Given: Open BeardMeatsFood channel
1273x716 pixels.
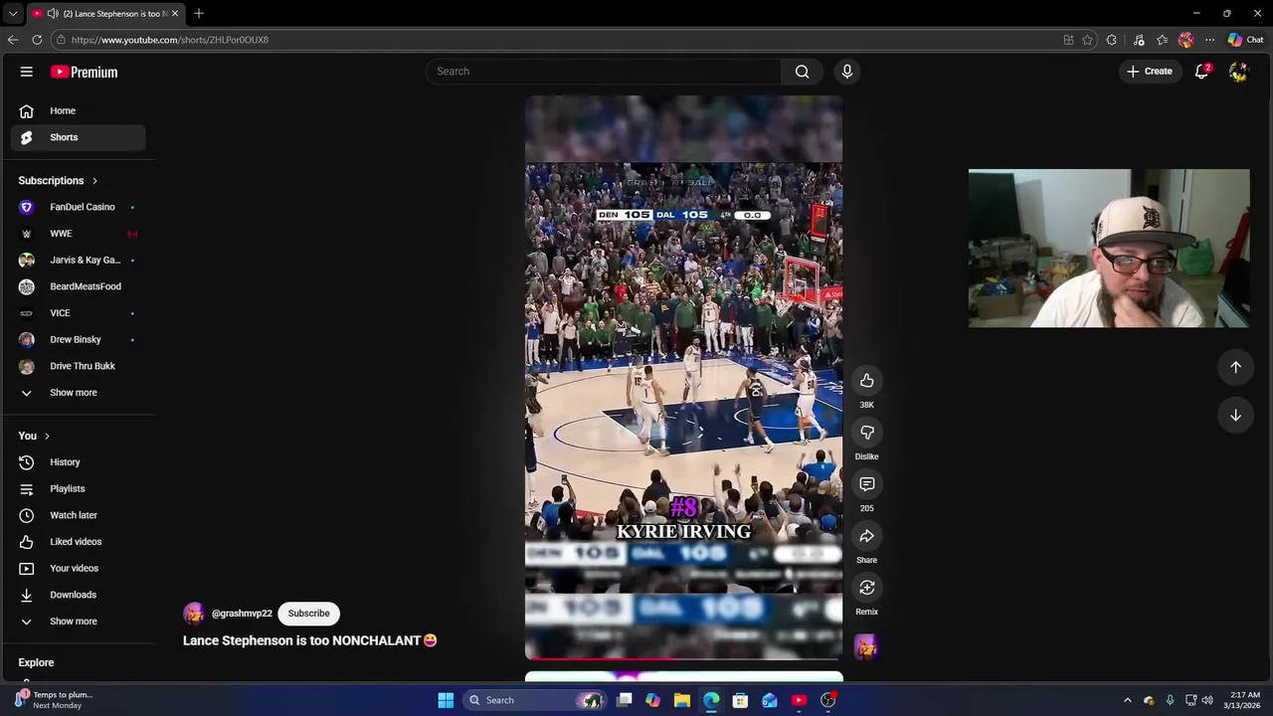Looking at the screenshot, I should pos(78,286).
